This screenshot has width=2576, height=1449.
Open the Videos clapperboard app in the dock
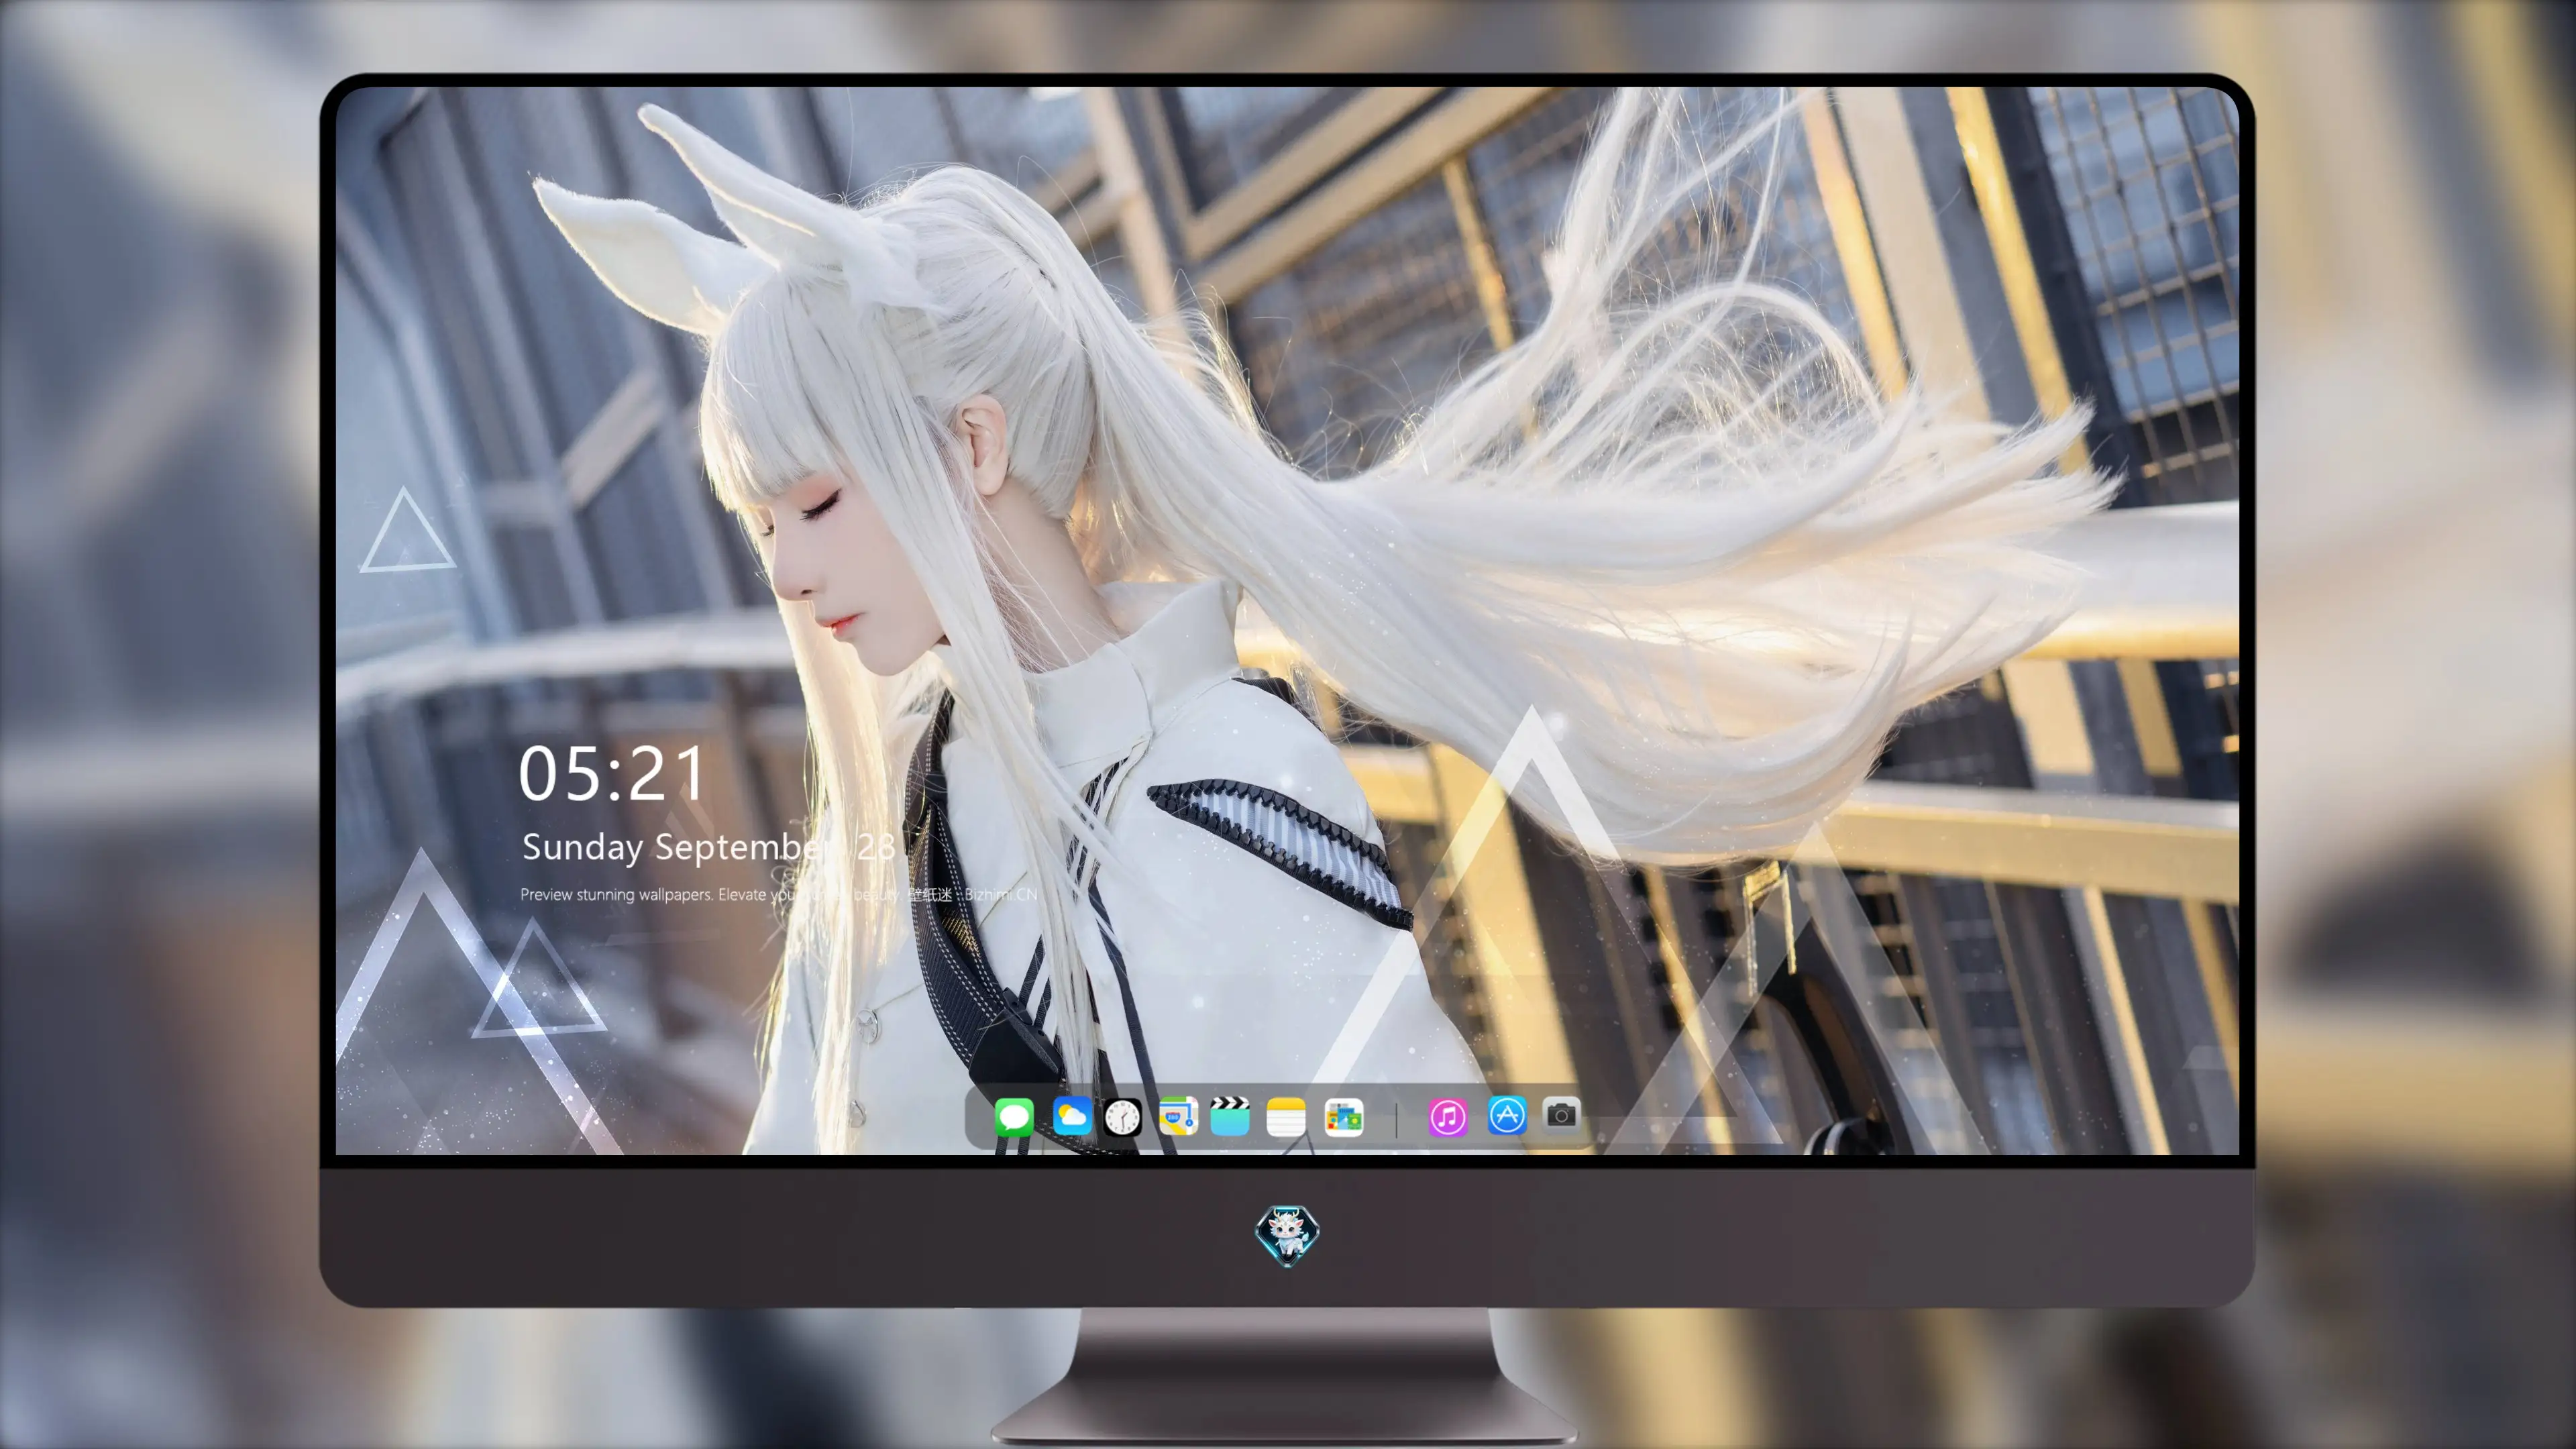click(1230, 1116)
